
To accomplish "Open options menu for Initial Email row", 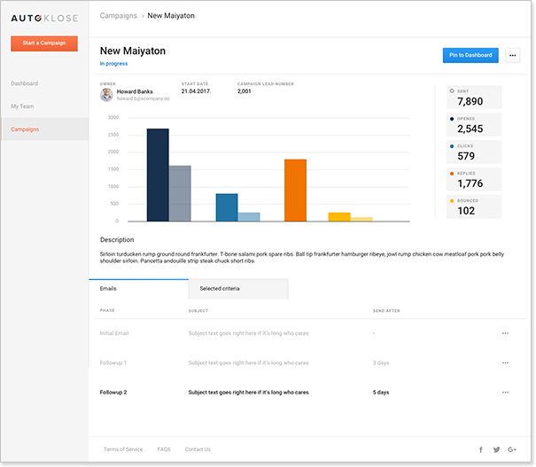I will (506, 333).
